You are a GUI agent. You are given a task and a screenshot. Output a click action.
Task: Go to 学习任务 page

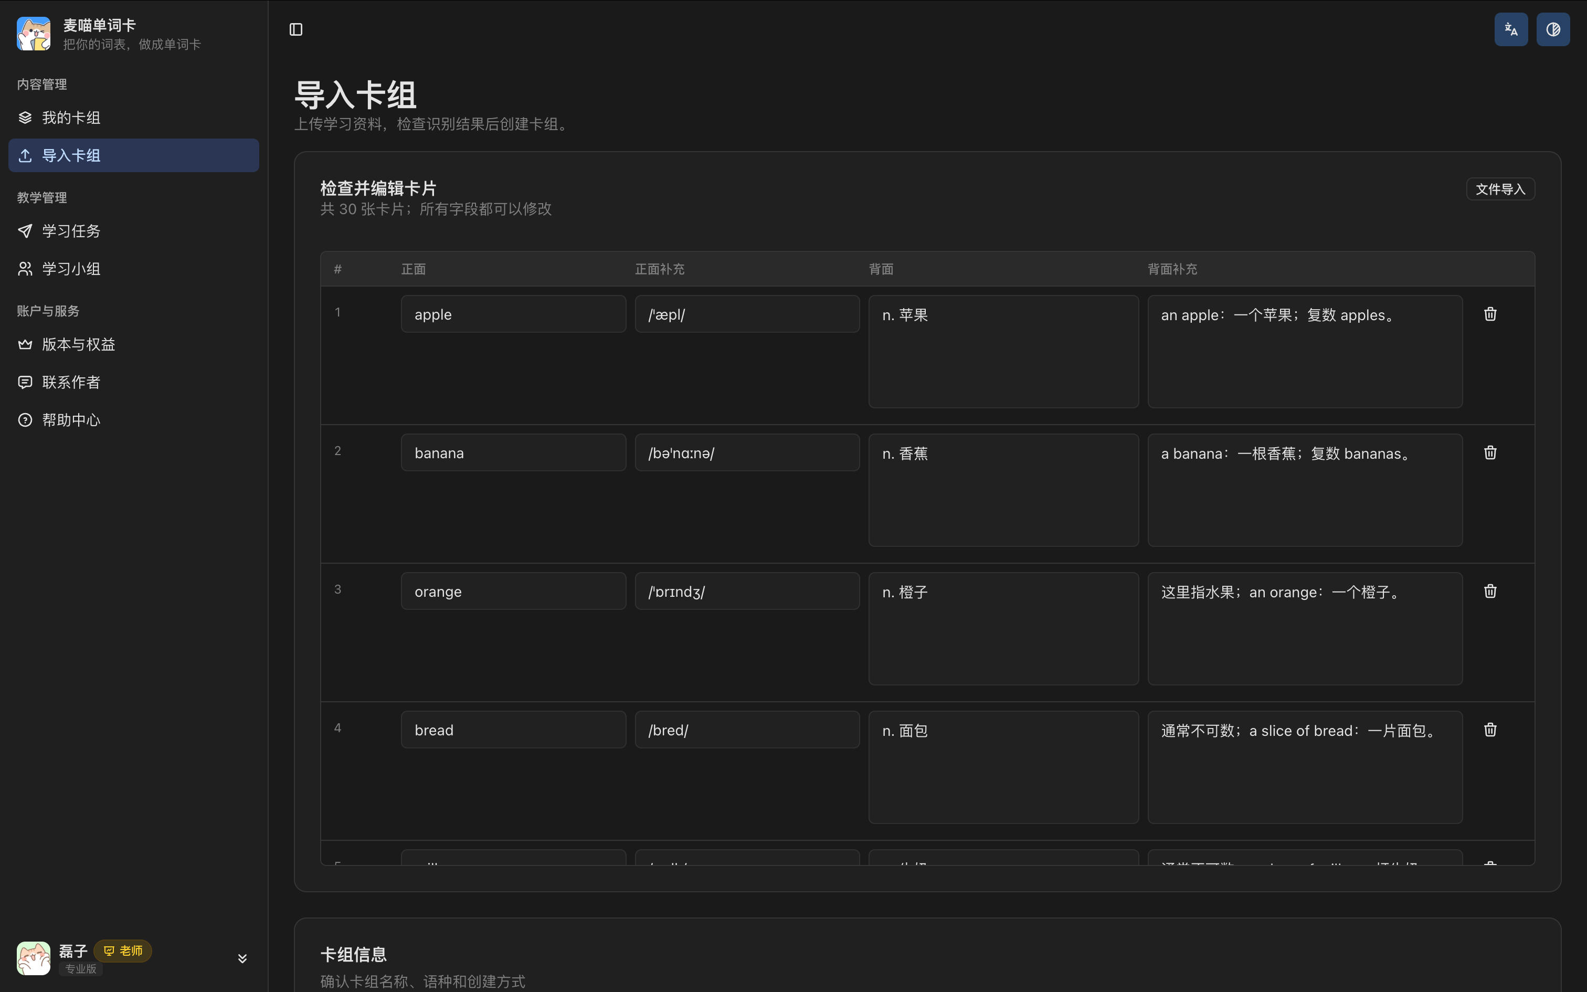click(134, 231)
